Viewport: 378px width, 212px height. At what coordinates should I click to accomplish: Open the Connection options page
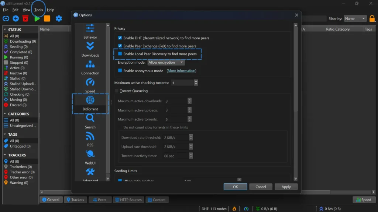(90, 68)
